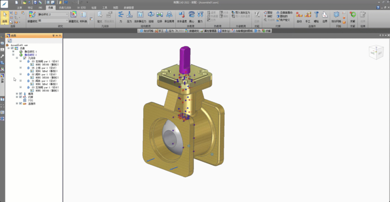The image size is (390, 202).
Task: Switch to the 仿真几何体 ribbon tab
Action: [64, 8]
